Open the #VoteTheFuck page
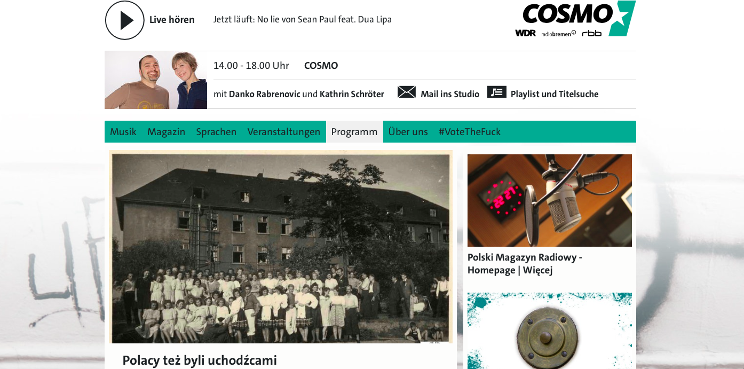This screenshot has width=744, height=369. point(470,131)
